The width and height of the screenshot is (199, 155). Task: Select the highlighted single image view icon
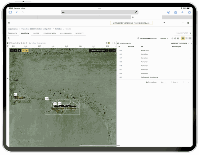tap(109, 43)
